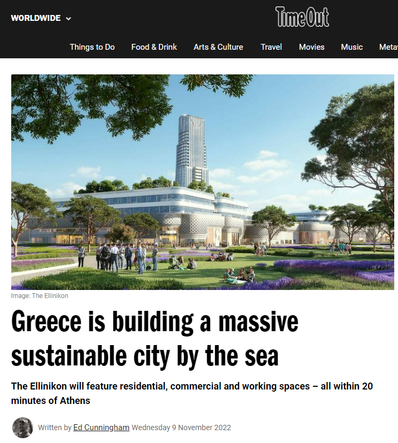The width and height of the screenshot is (398, 443).
Task: Click the tall skyscraper in the rendering
Action: 191,144
